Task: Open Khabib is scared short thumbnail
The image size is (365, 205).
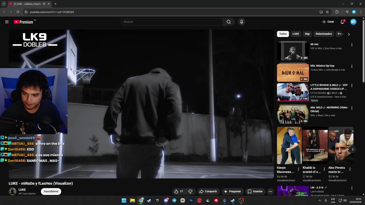Action: tap(315, 145)
